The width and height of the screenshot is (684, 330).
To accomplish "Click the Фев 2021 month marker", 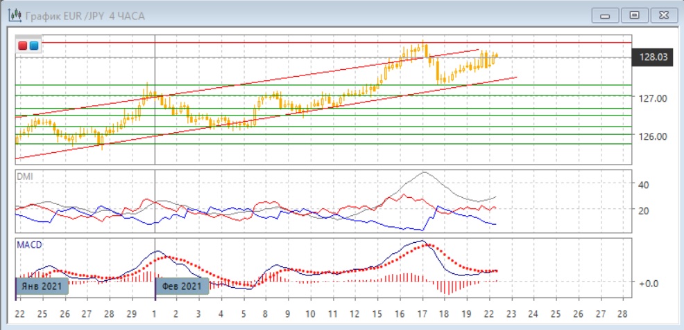I will click(182, 285).
